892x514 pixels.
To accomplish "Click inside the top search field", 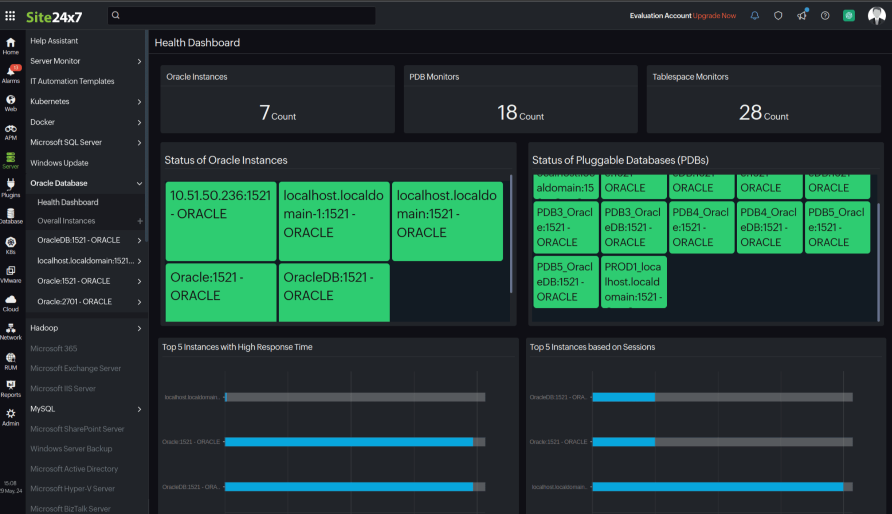I will tap(242, 16).
